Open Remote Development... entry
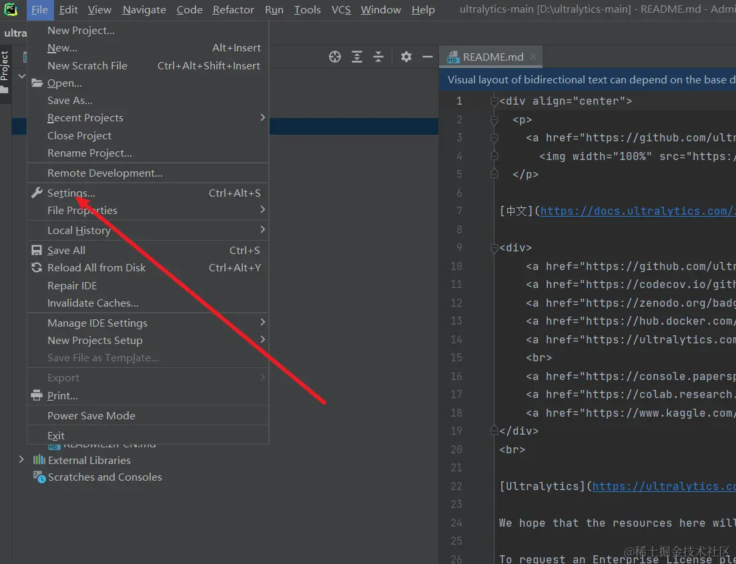 [148, 173]
